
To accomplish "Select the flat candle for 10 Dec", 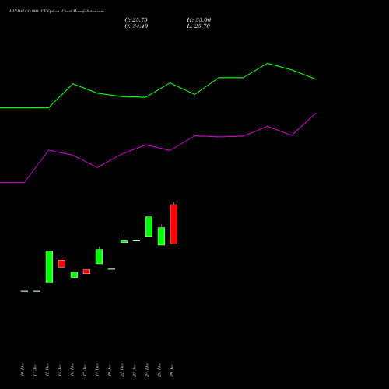I will click(x=24, y=291).
